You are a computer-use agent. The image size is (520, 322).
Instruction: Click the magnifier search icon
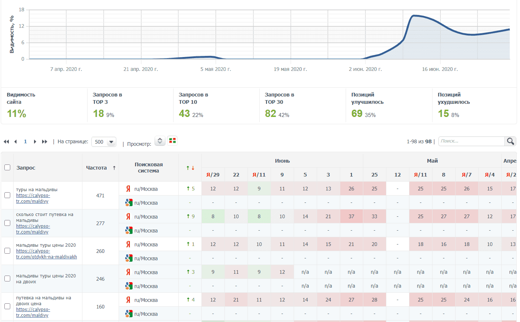click(x=510, y=141)
